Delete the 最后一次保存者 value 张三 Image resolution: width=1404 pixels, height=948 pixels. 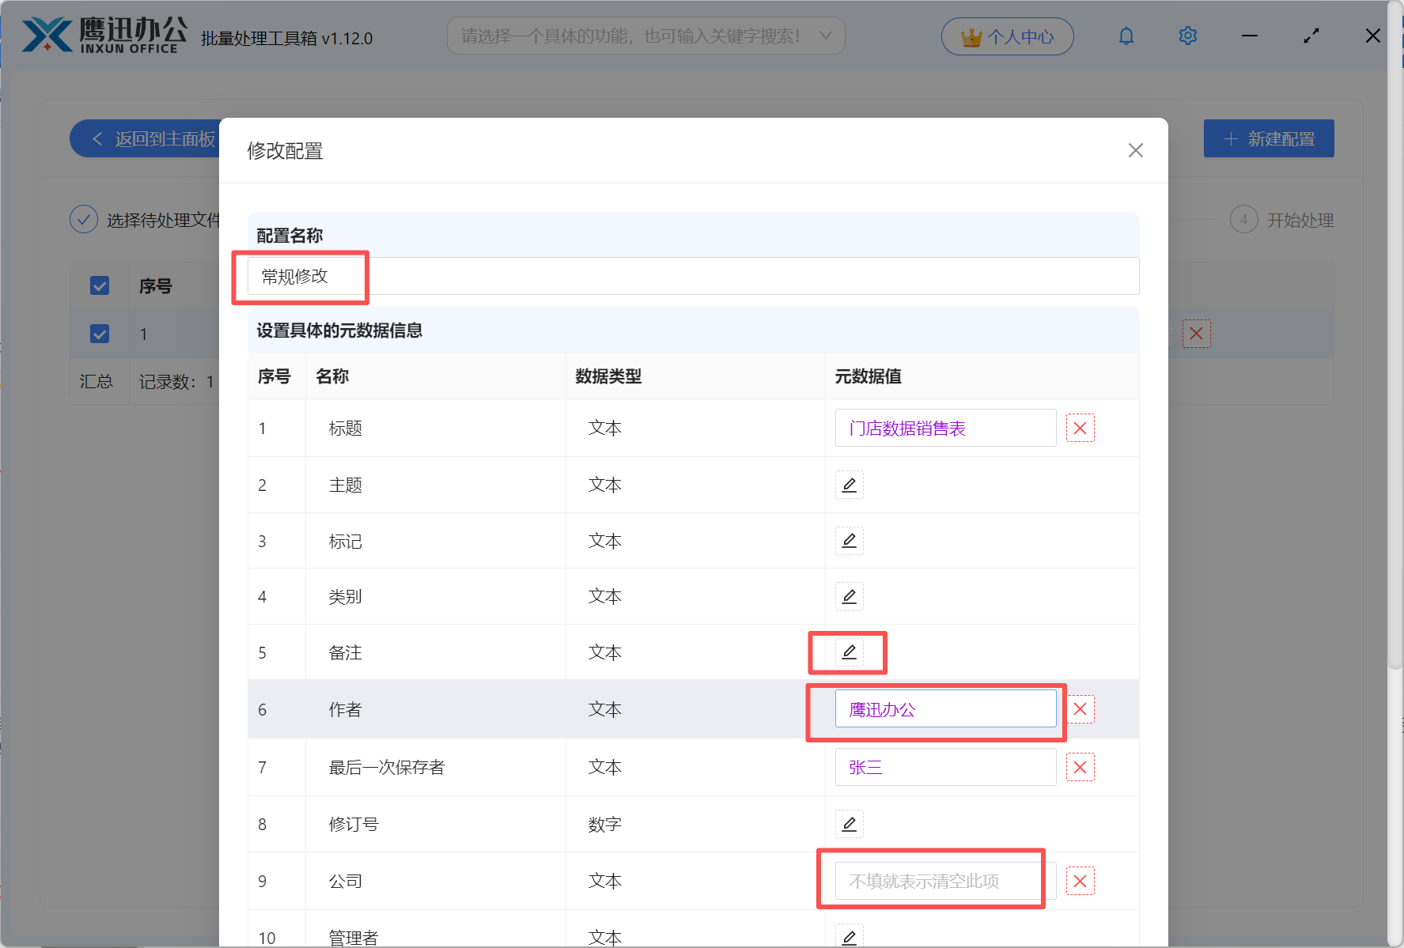1080,767
